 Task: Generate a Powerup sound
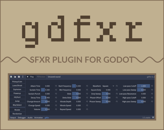point(17,93)
